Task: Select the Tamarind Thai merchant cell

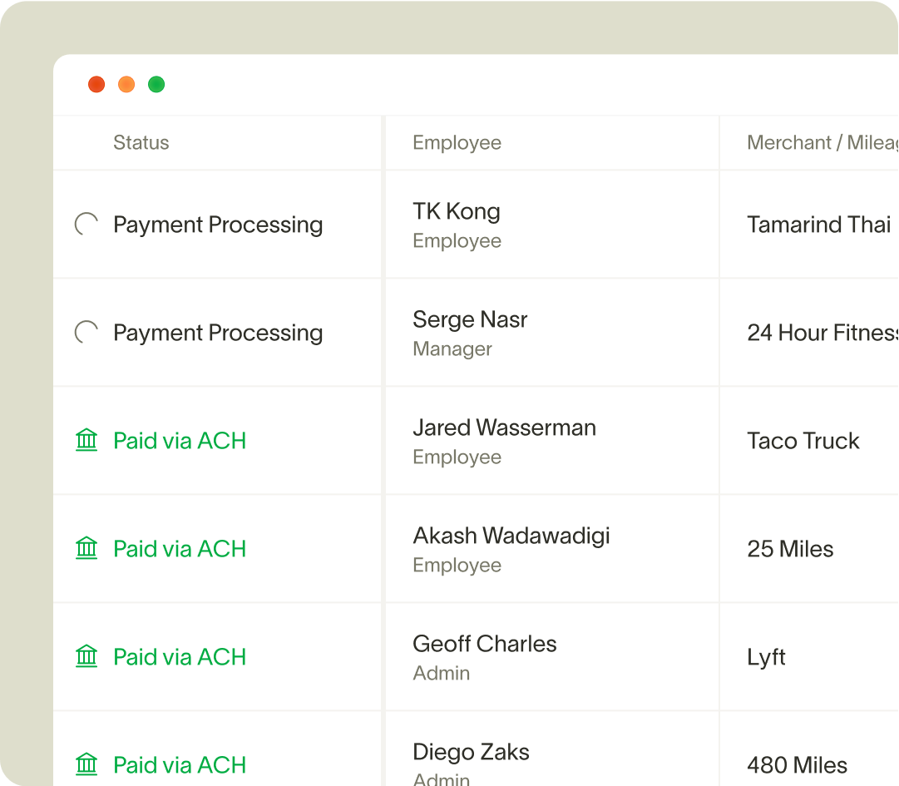Action: [x=818, y=225]
